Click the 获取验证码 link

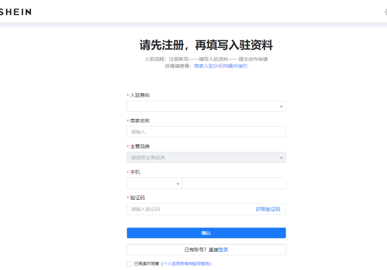tap(268, 209)
